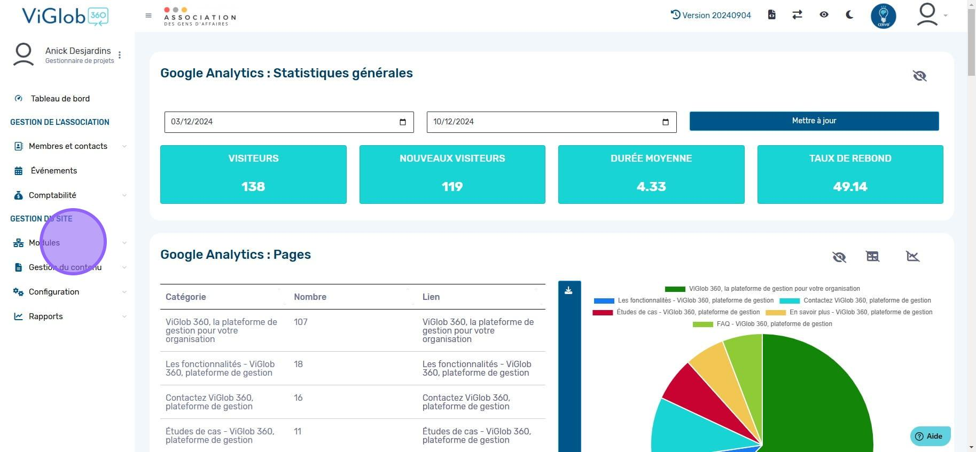Viewport: 976px width, 452px height.
Task: Toggle chart view in Pages widget
Action: click(913, 257)
